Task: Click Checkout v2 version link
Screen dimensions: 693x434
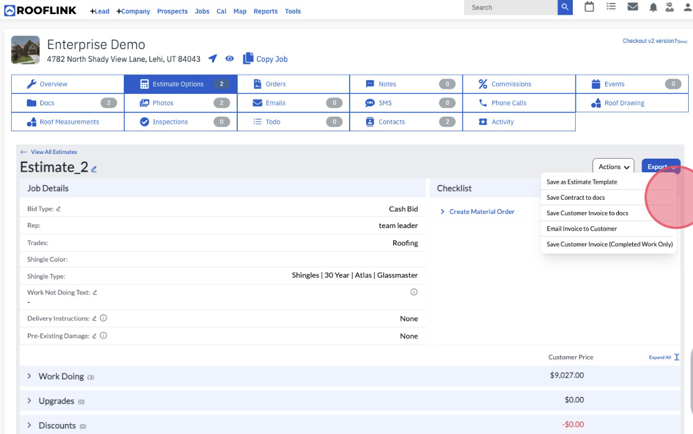Action: click(x=655, y=40)
